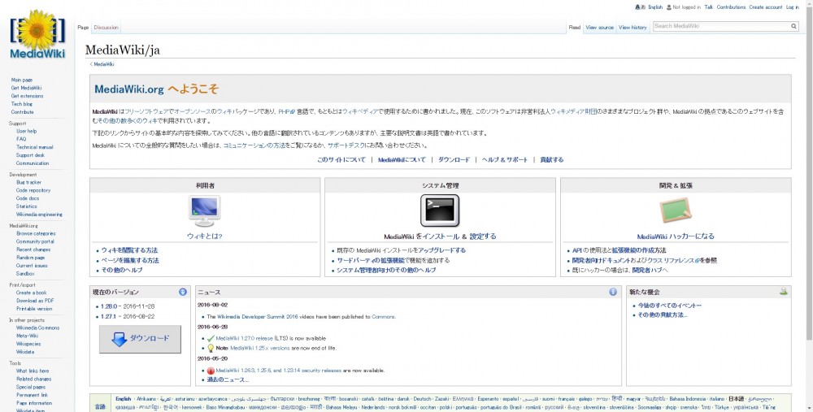Select Deutsch in language list
813x412 pixels.
pos(422,399)
